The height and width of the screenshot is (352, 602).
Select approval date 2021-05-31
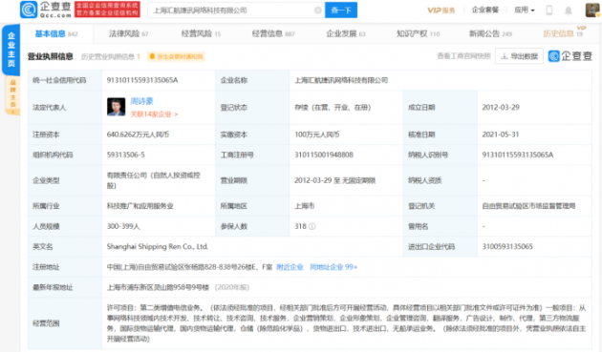point(501,135)
